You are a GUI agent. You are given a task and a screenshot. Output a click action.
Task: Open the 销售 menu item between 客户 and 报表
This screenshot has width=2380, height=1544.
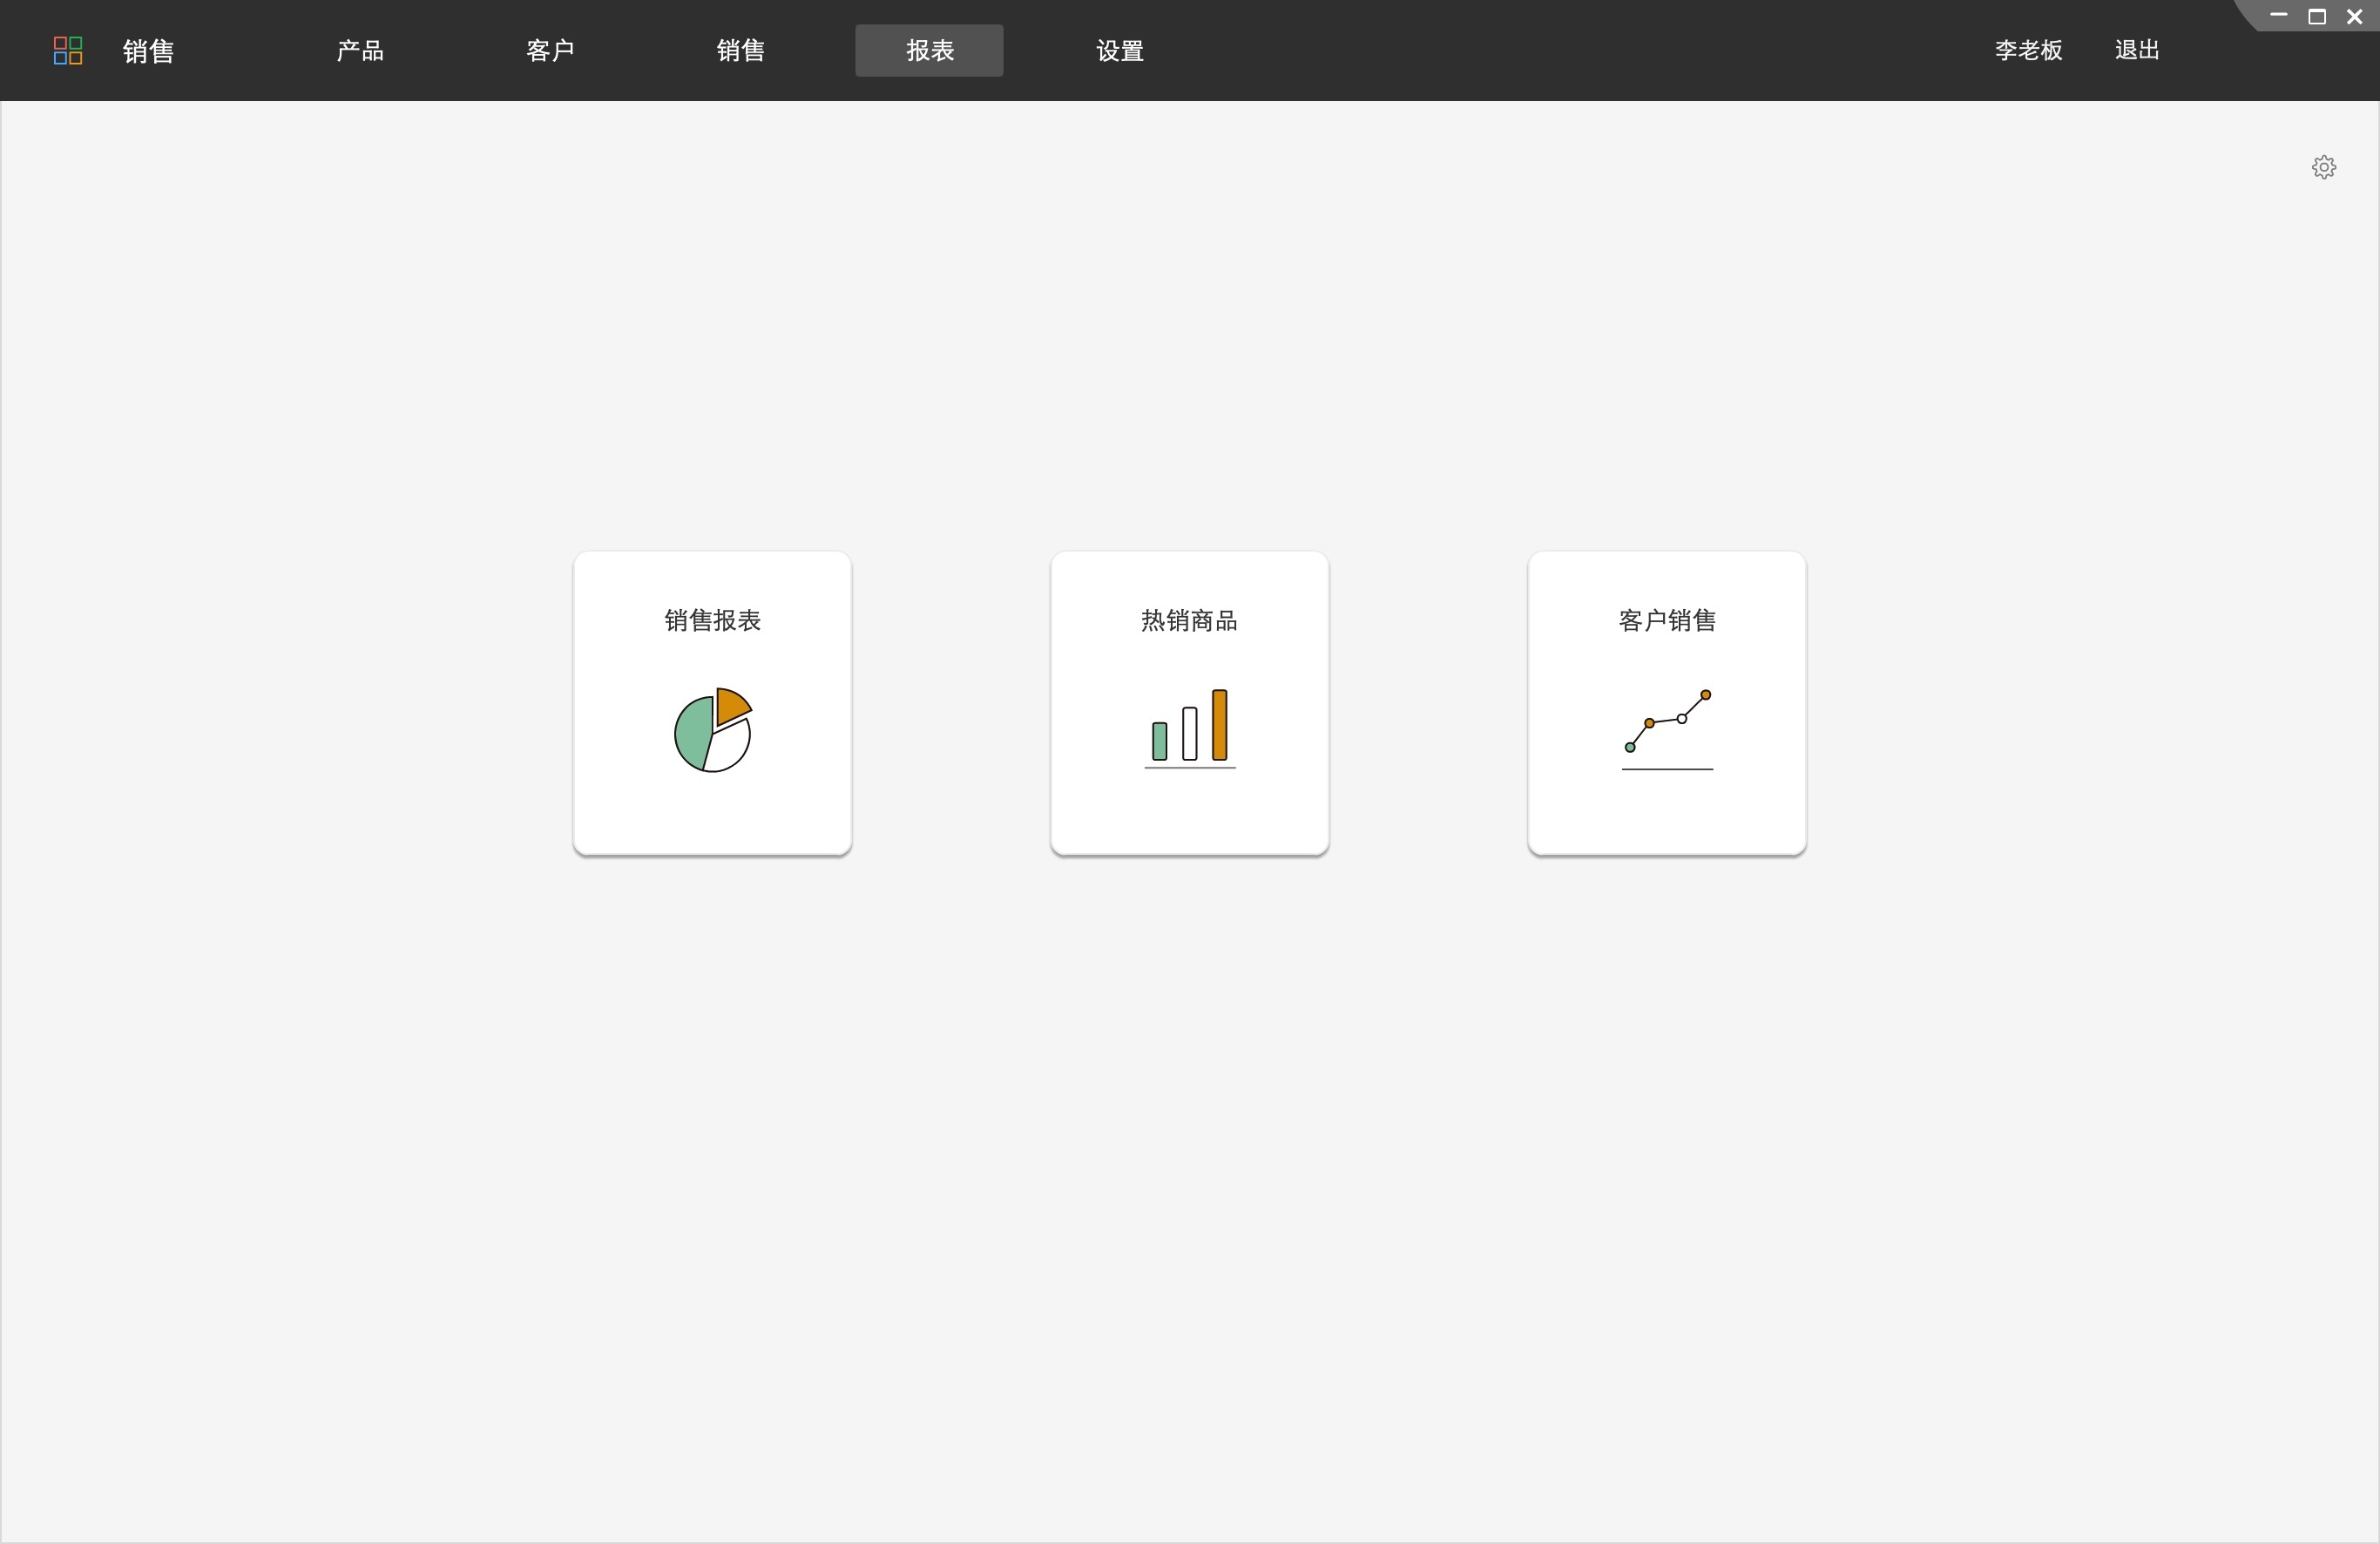740,50
